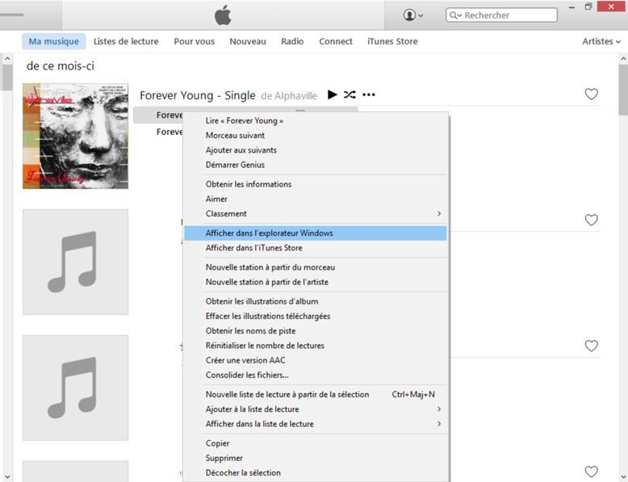Select Afficher dans l'explorateur Windows
This screenshot has height=482, width=628.
[315, 233]
